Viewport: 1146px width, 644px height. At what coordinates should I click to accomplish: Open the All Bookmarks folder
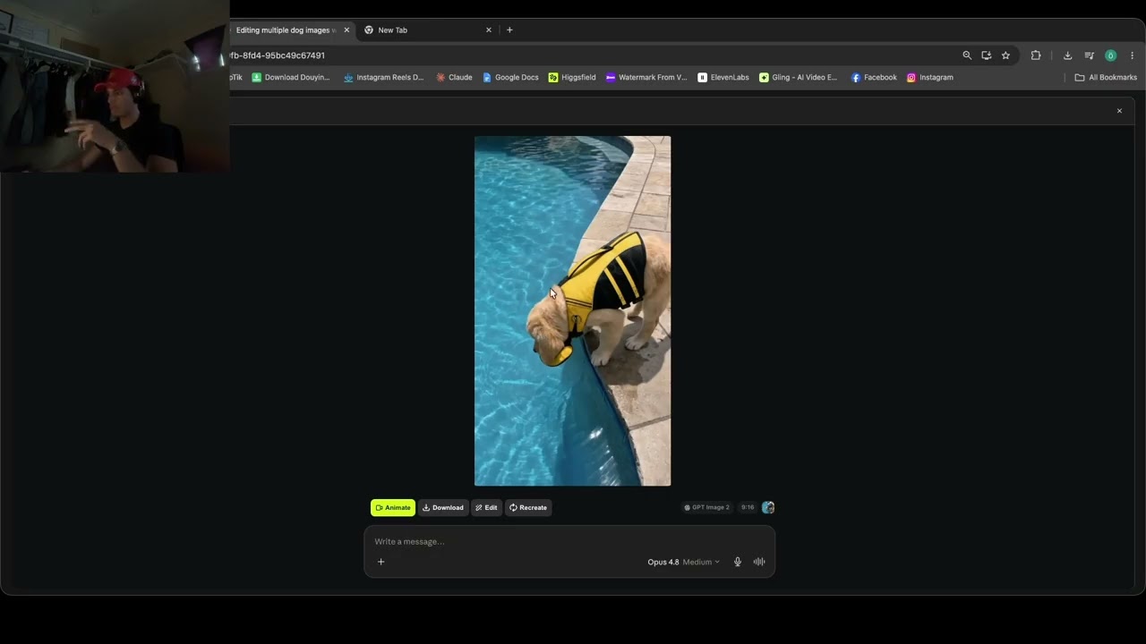(x=1106, y=78)
